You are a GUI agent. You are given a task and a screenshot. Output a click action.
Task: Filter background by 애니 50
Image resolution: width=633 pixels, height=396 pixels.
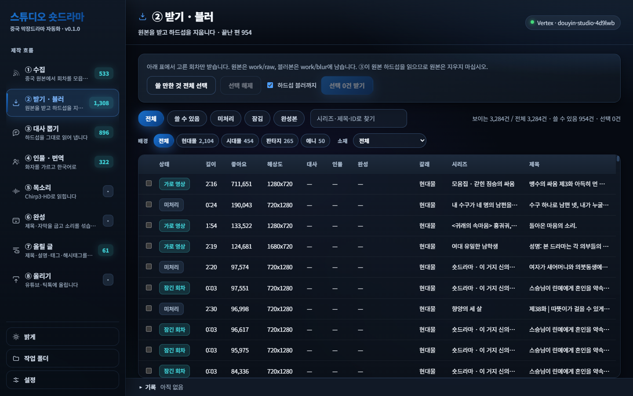tap(315, 141)
